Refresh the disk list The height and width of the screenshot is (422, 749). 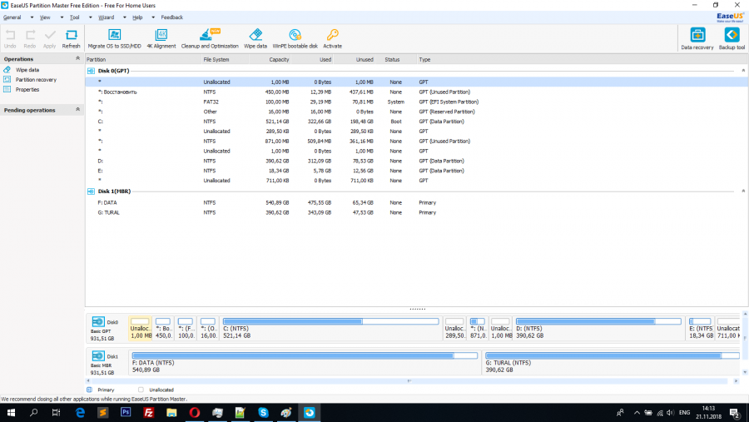point(72,39)
